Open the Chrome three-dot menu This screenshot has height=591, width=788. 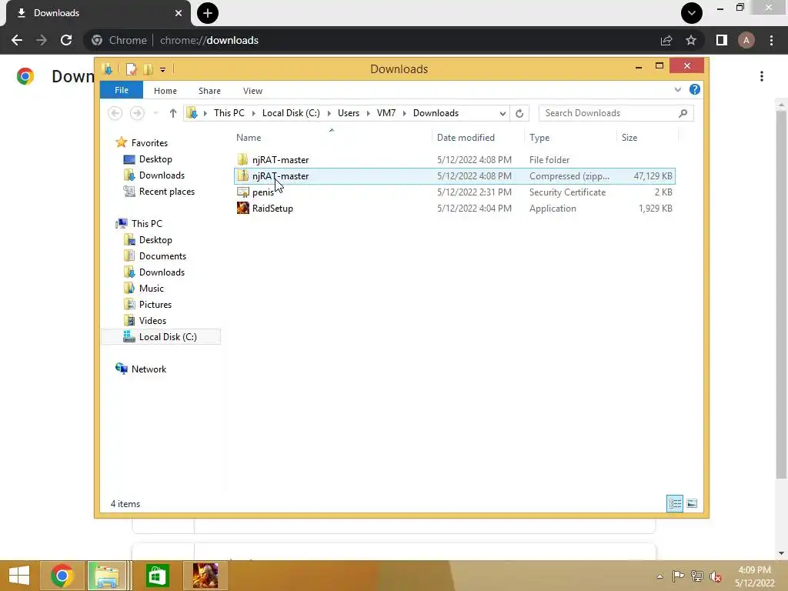point(771,40)
